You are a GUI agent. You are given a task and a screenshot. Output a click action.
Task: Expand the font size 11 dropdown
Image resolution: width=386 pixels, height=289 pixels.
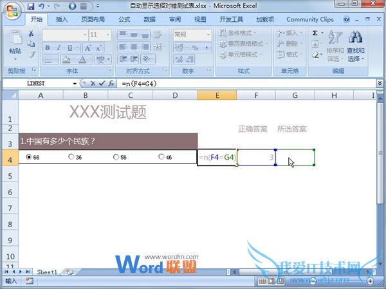pyautogui.click(x=108, y=35)
